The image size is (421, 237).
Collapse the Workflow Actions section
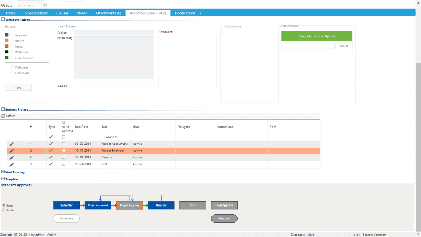pos(3,19)
